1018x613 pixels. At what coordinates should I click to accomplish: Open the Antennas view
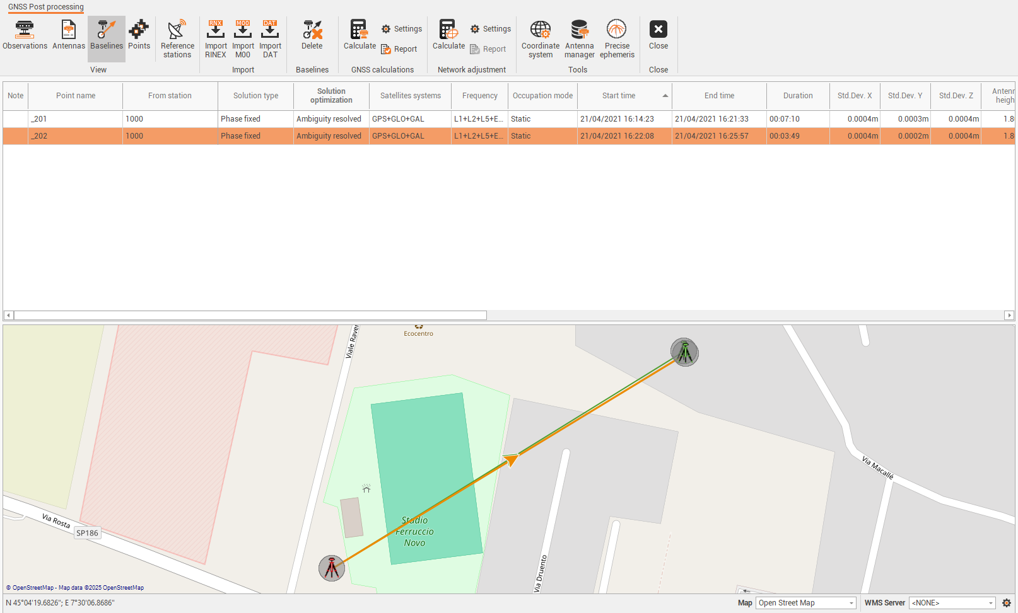[68, 35]
